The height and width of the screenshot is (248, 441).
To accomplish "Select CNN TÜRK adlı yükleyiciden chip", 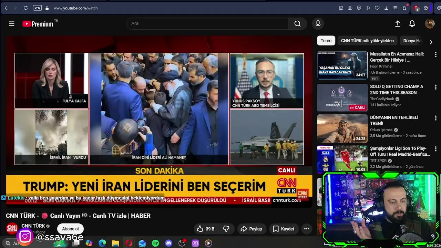I will coord(367,41).
